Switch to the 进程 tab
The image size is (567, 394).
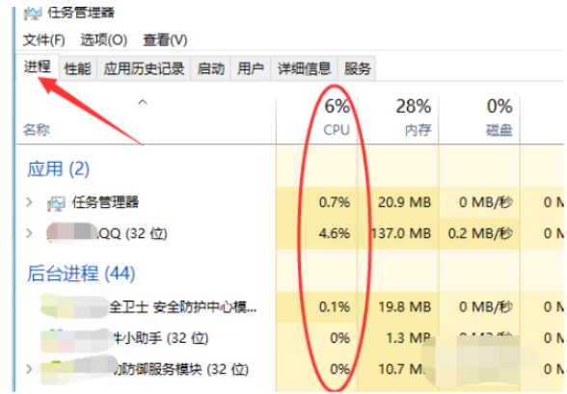tap(37, 66)
